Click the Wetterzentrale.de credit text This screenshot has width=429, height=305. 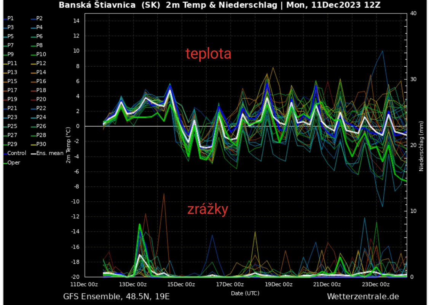pyautogui.click(x=363, y=297)
